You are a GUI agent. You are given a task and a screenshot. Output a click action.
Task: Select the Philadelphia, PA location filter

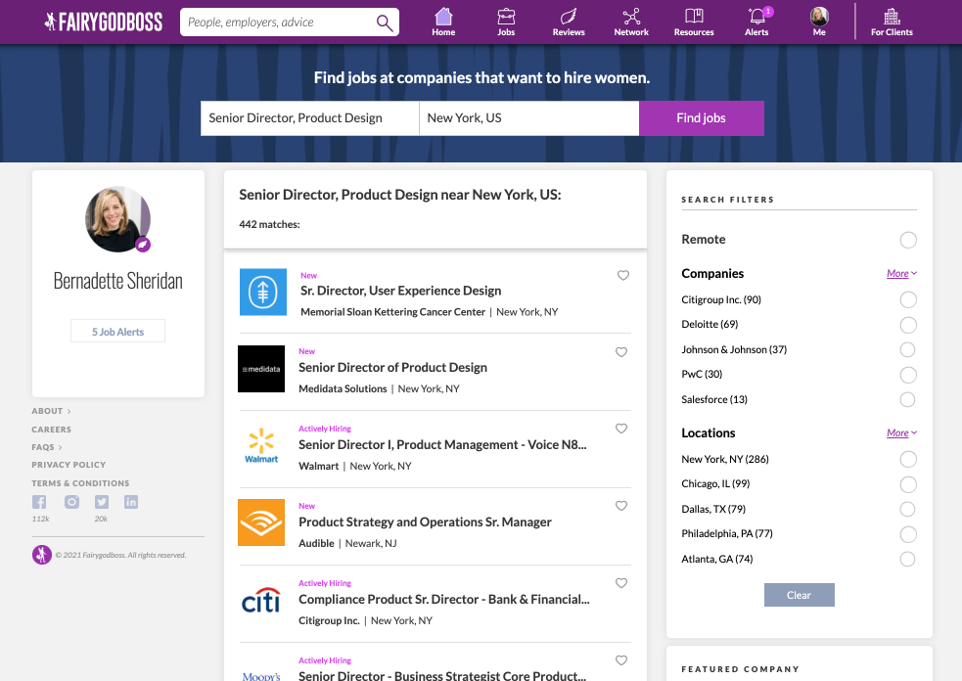click(908, 534)
